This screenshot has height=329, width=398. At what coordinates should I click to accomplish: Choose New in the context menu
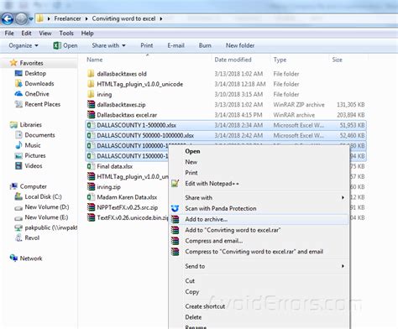click(x=191, y=162)
